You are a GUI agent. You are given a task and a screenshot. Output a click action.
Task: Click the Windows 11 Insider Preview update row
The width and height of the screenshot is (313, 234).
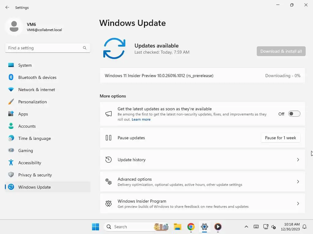click(x=202, y=76)
